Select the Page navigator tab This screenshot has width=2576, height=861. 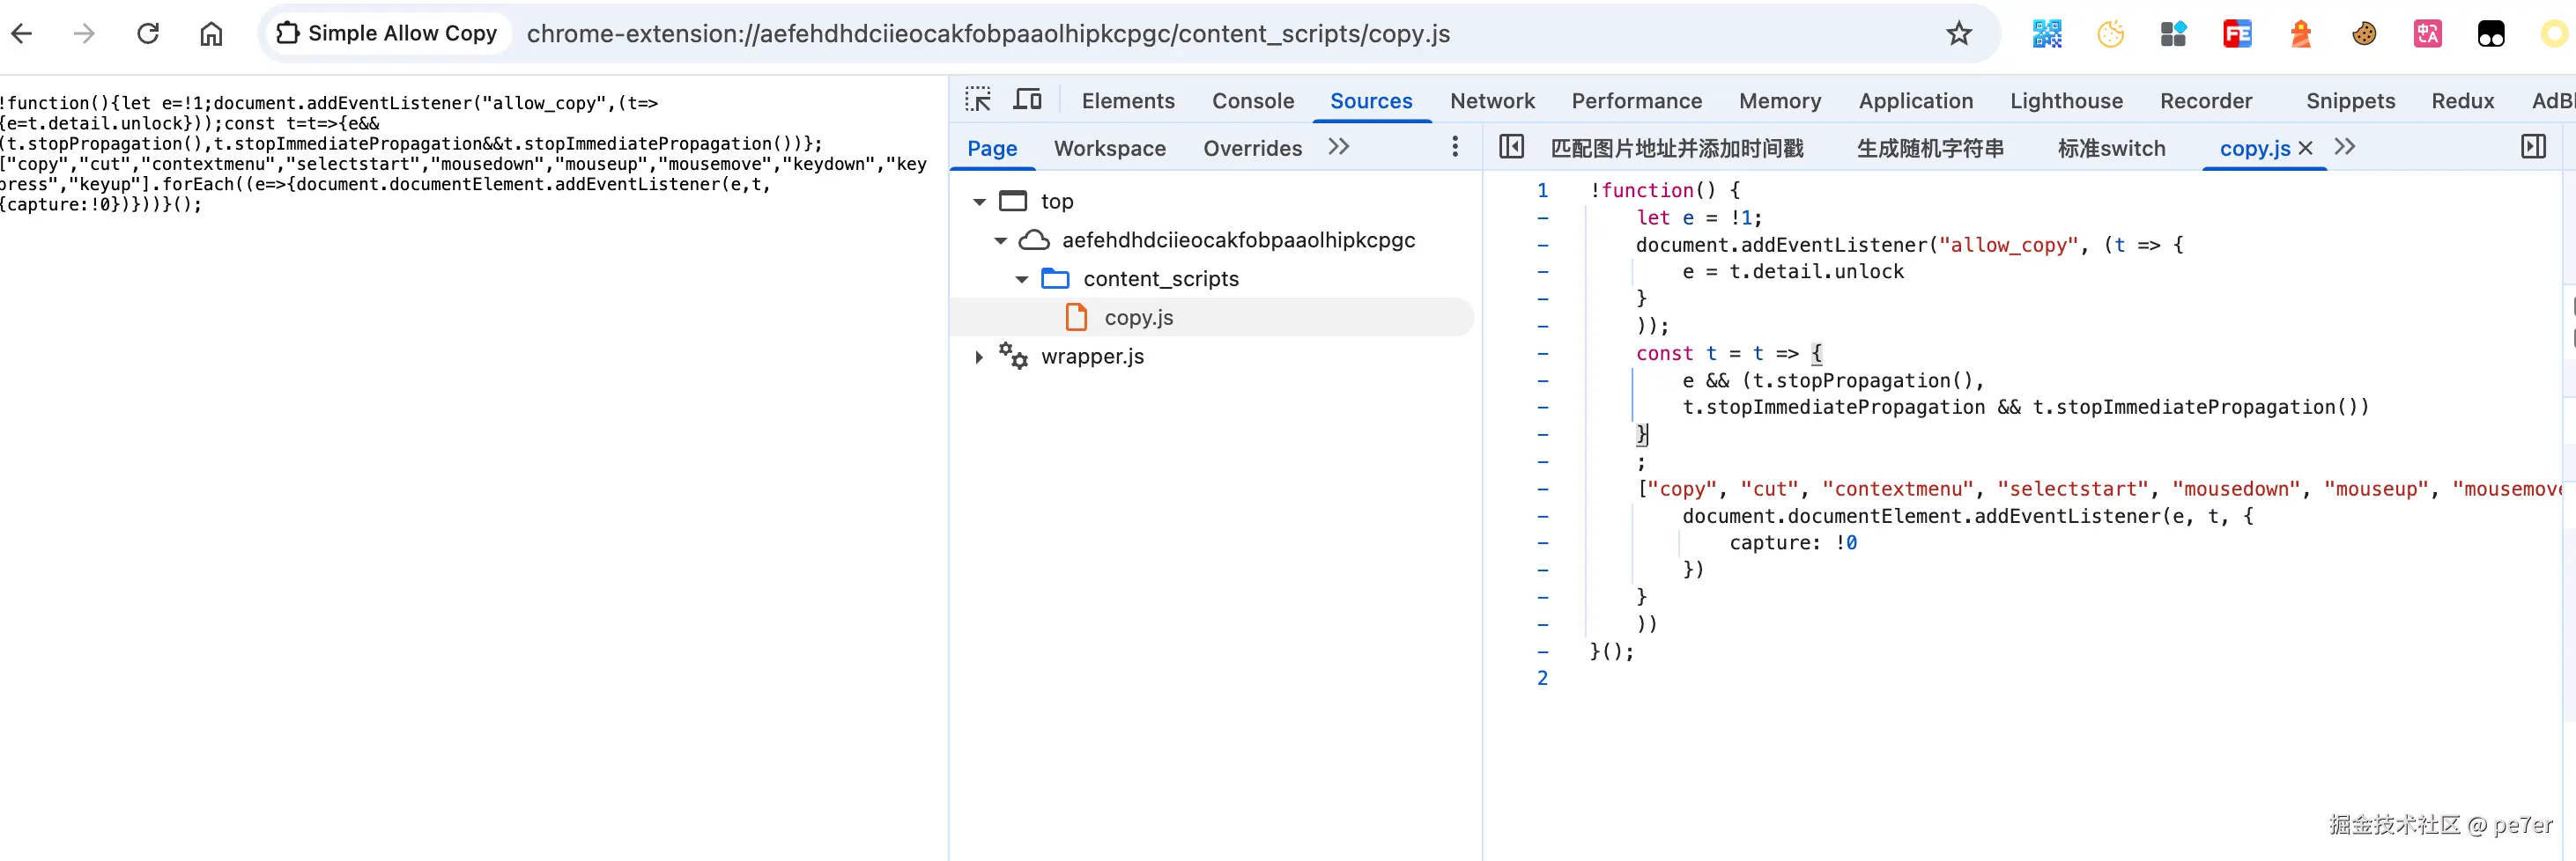[x=992, y=148]
